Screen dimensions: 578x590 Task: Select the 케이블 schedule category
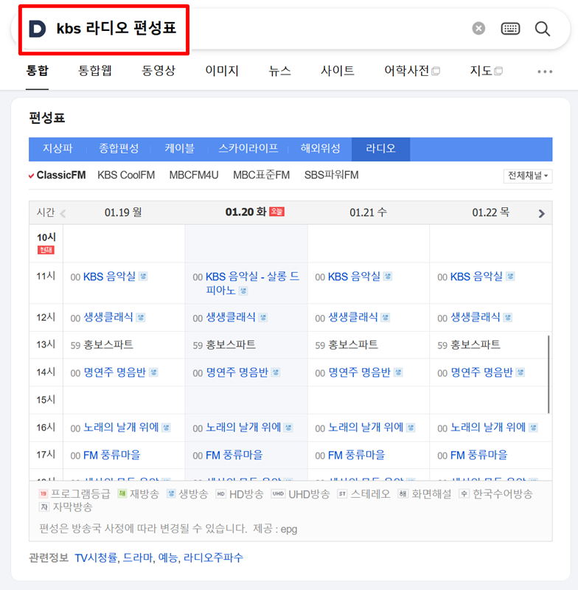179,149
